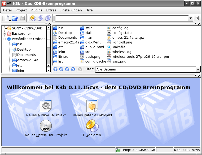This screenshot has height=155, width=202.
Task: Click the tree panel scrollbar bottom down arrow
Action: pos(49,70)
